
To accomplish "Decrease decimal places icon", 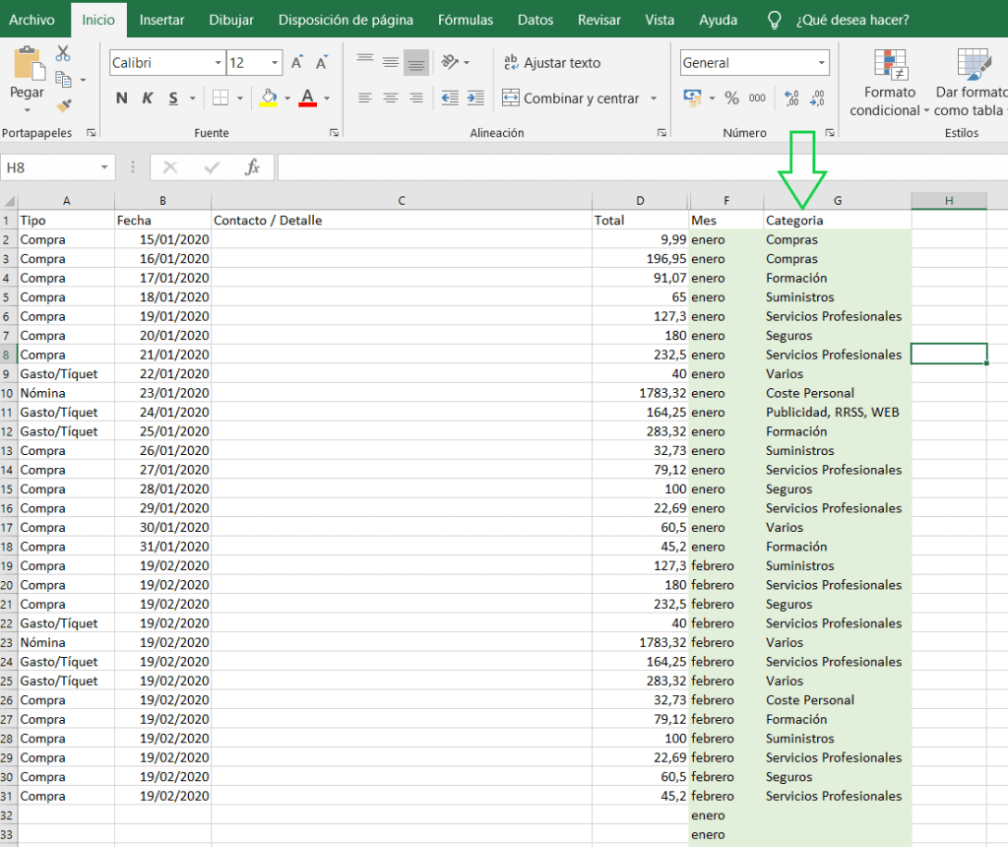I will pyautogui.click(x=817, y=98).
